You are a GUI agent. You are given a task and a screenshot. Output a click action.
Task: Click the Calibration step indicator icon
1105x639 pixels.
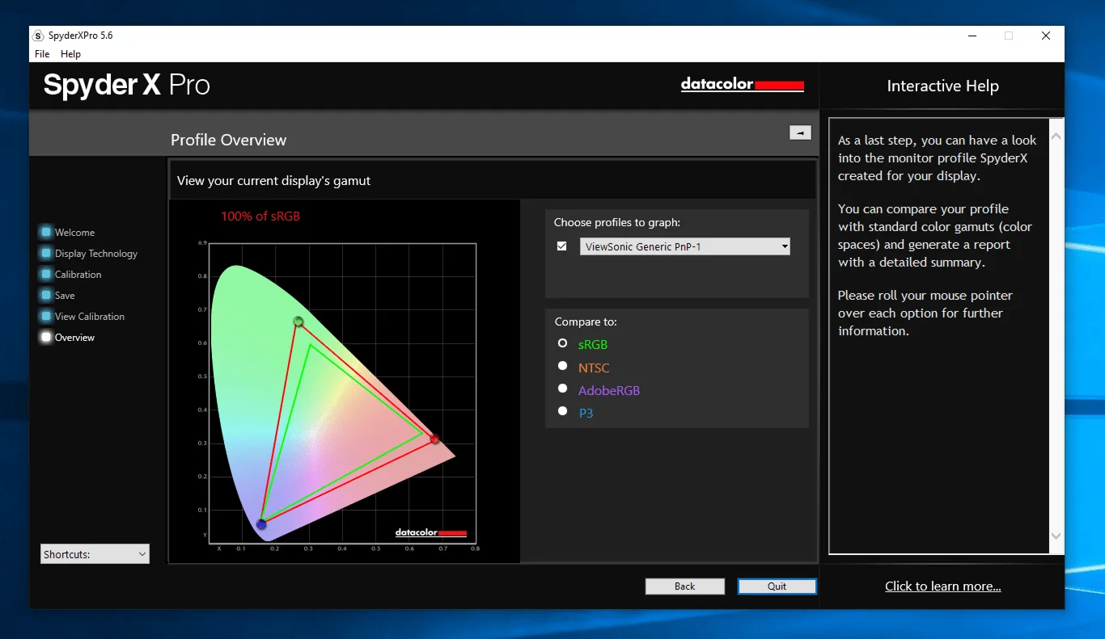(46, 275)
